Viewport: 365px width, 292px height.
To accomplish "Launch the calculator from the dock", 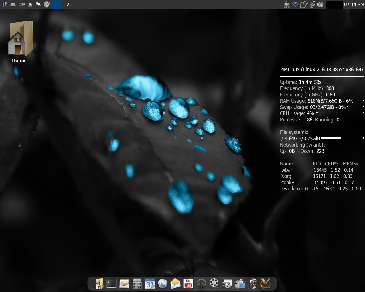I will coord(137,284).
